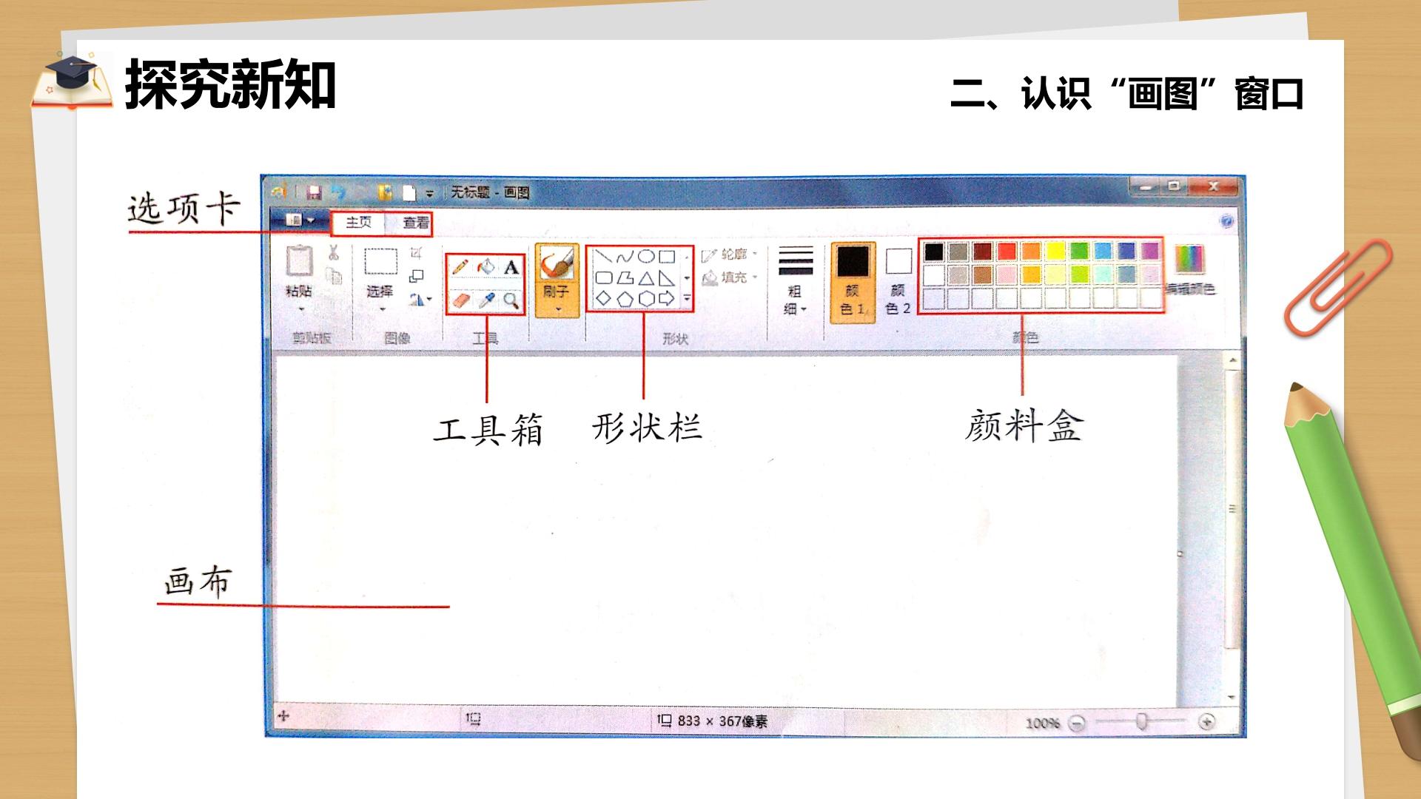Pick the Rounded rectangle shape
The width and height of the screenshot is (1421, 799).
tap(604, 278)
